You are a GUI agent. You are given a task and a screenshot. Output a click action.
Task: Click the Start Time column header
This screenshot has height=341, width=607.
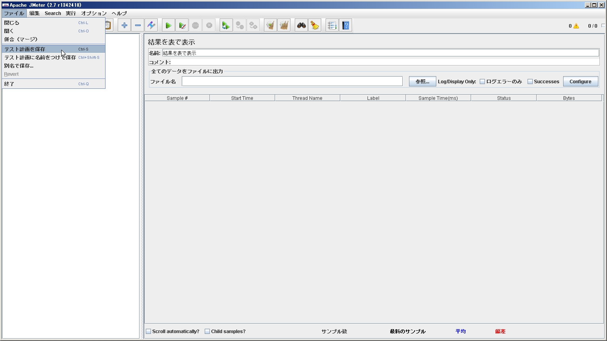(242, 98)
